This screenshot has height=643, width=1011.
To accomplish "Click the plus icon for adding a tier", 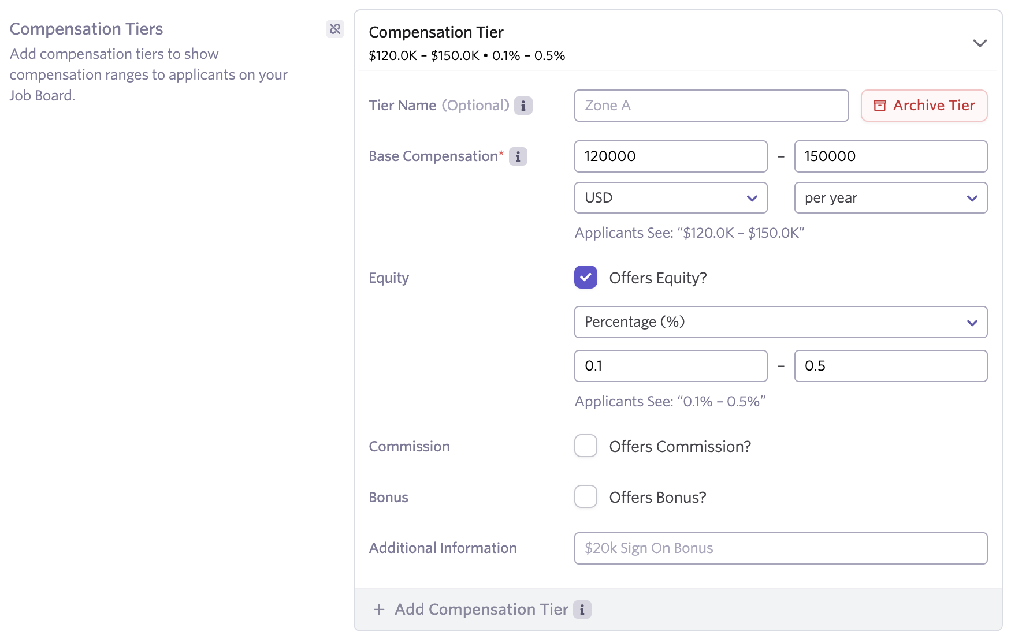I will pyautogui.click(x=379, y=610).
